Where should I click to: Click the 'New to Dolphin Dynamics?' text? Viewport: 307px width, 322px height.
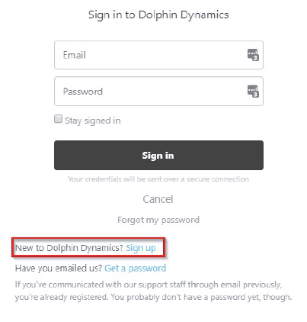point(69,248)
